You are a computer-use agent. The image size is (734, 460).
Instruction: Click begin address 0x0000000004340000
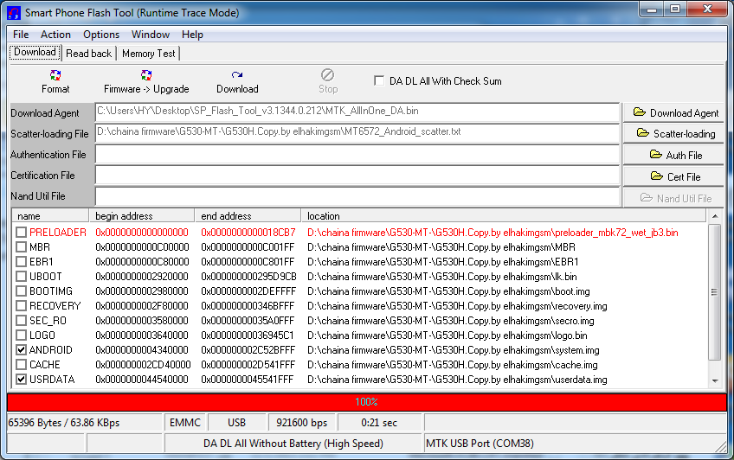[142, 350]
